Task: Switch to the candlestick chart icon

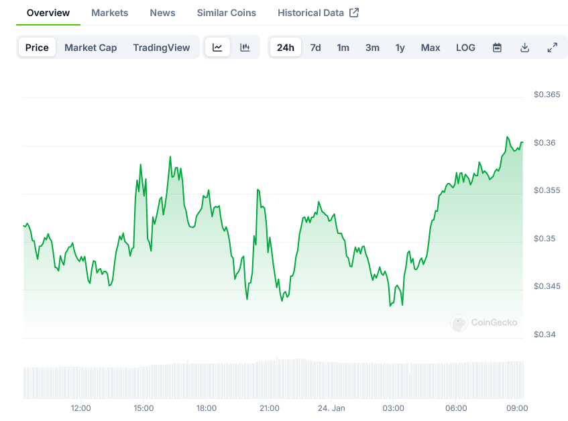Action: pyautogui.click(x=245, y=48)
